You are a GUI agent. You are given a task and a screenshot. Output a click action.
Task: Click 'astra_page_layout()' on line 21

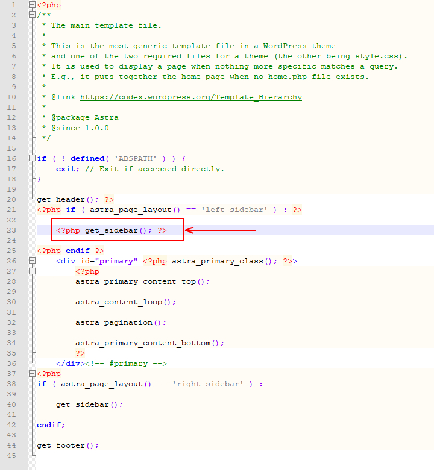pyautogui.click(x=135, y=210)
